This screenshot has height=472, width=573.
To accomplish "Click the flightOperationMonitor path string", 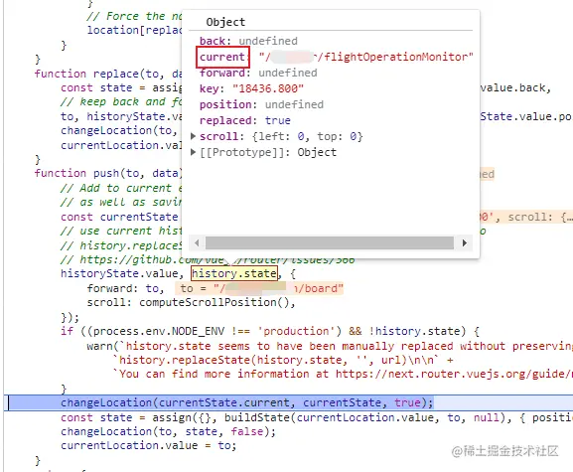I will coord(366,57).
